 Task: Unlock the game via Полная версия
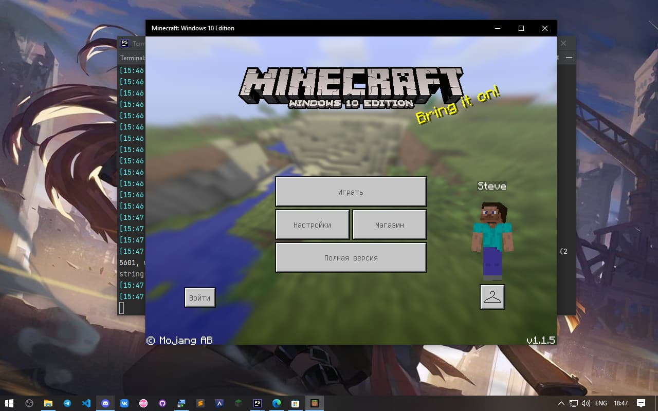pyautogui.click(x=351, y=257)
